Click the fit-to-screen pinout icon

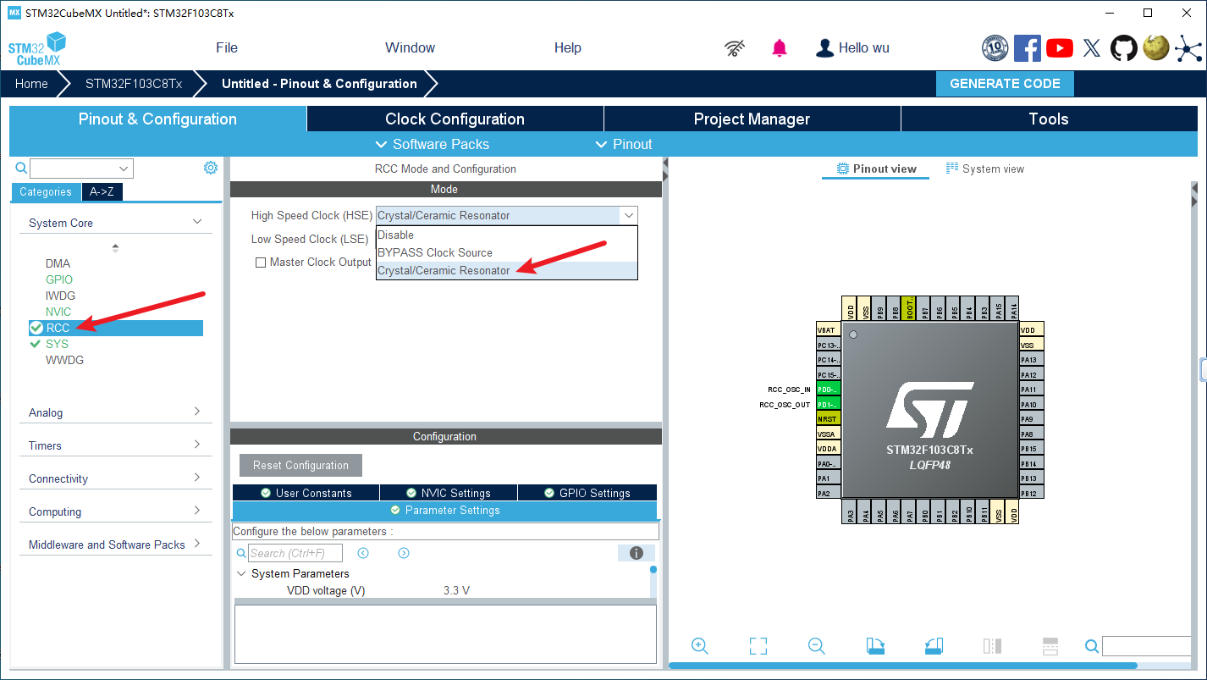coord(758,646)
